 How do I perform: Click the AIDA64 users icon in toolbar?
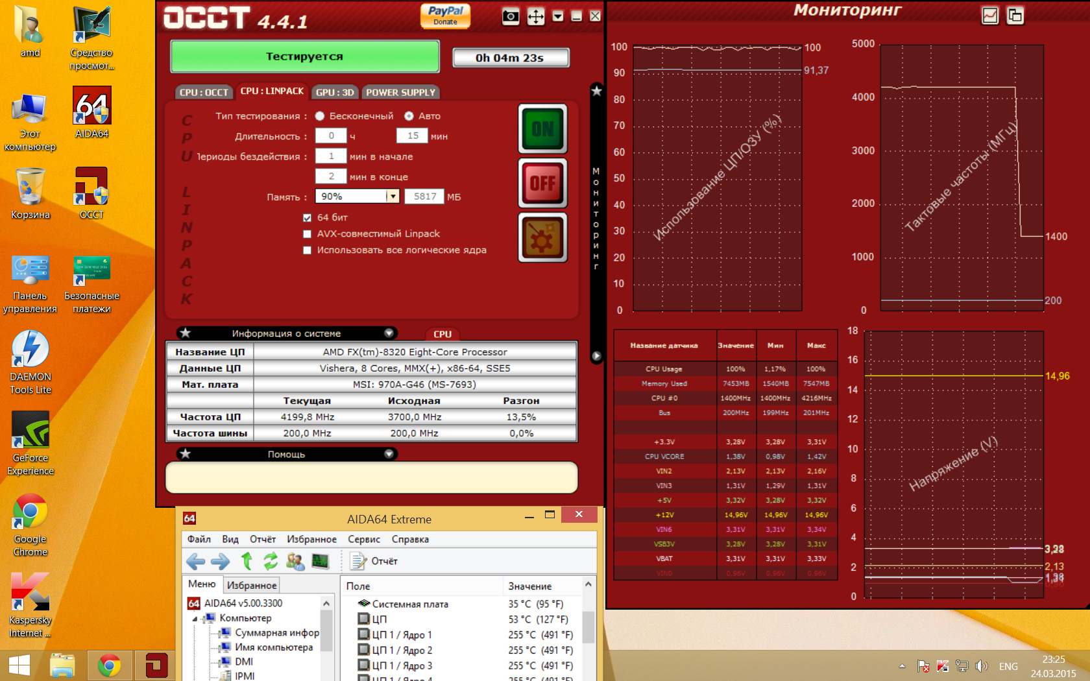coord(295,561)
